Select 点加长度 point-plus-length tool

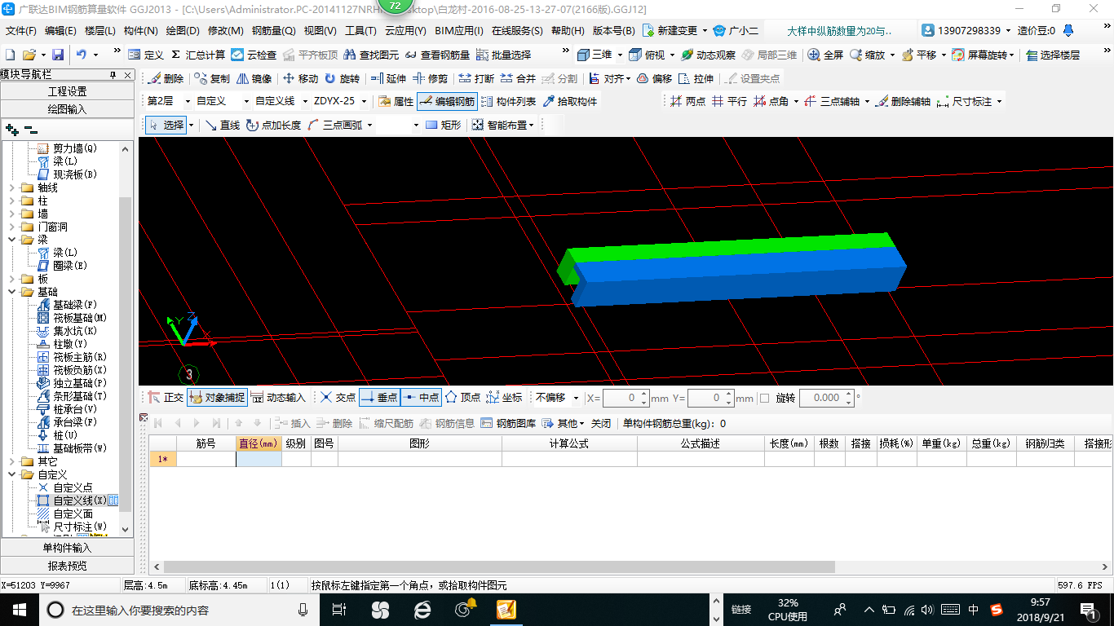click(x=273, y=126)
